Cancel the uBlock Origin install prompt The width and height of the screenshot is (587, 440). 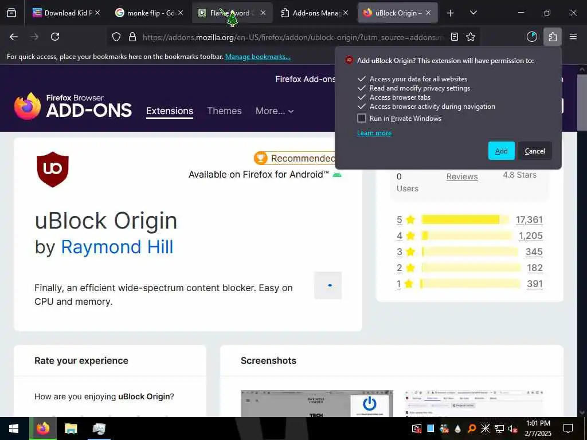[535, 151]
